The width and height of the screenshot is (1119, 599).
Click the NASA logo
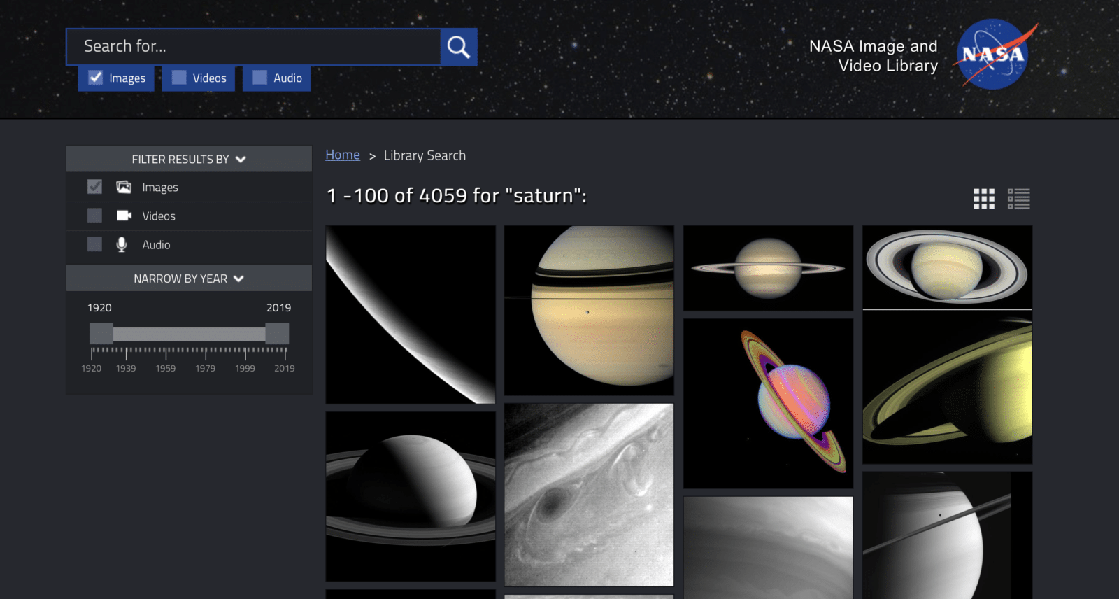(993, 55)
